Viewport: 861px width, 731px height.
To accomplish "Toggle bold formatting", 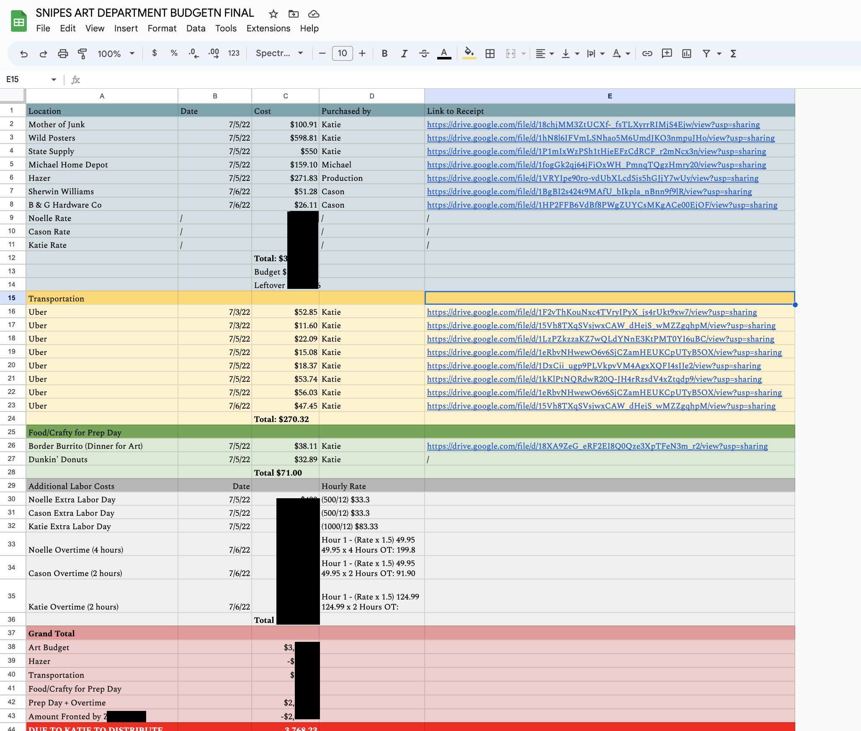I will pyautogui.click(x=384, y=54).
